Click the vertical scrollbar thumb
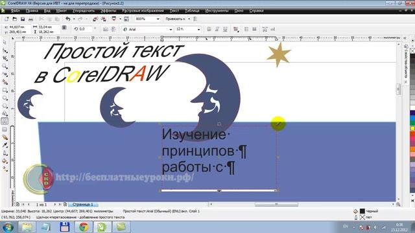This screenshot has height=233, width=415. click(398, 89)
